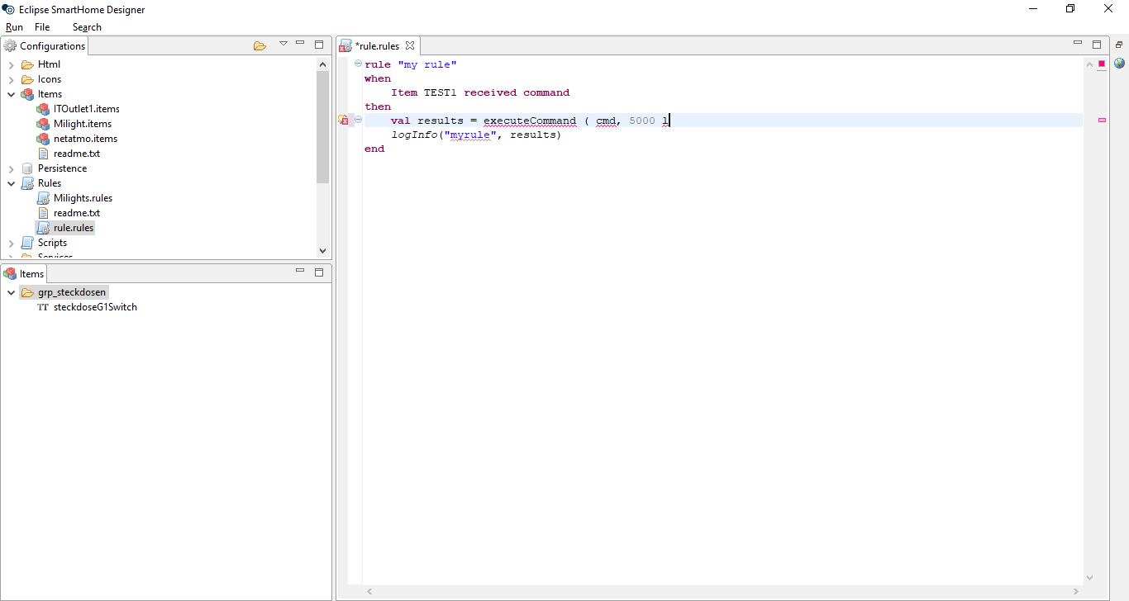Click the globe icon on right sidebar
The width and height of the screenshot is (1129, 601).
coord(1119,64)
